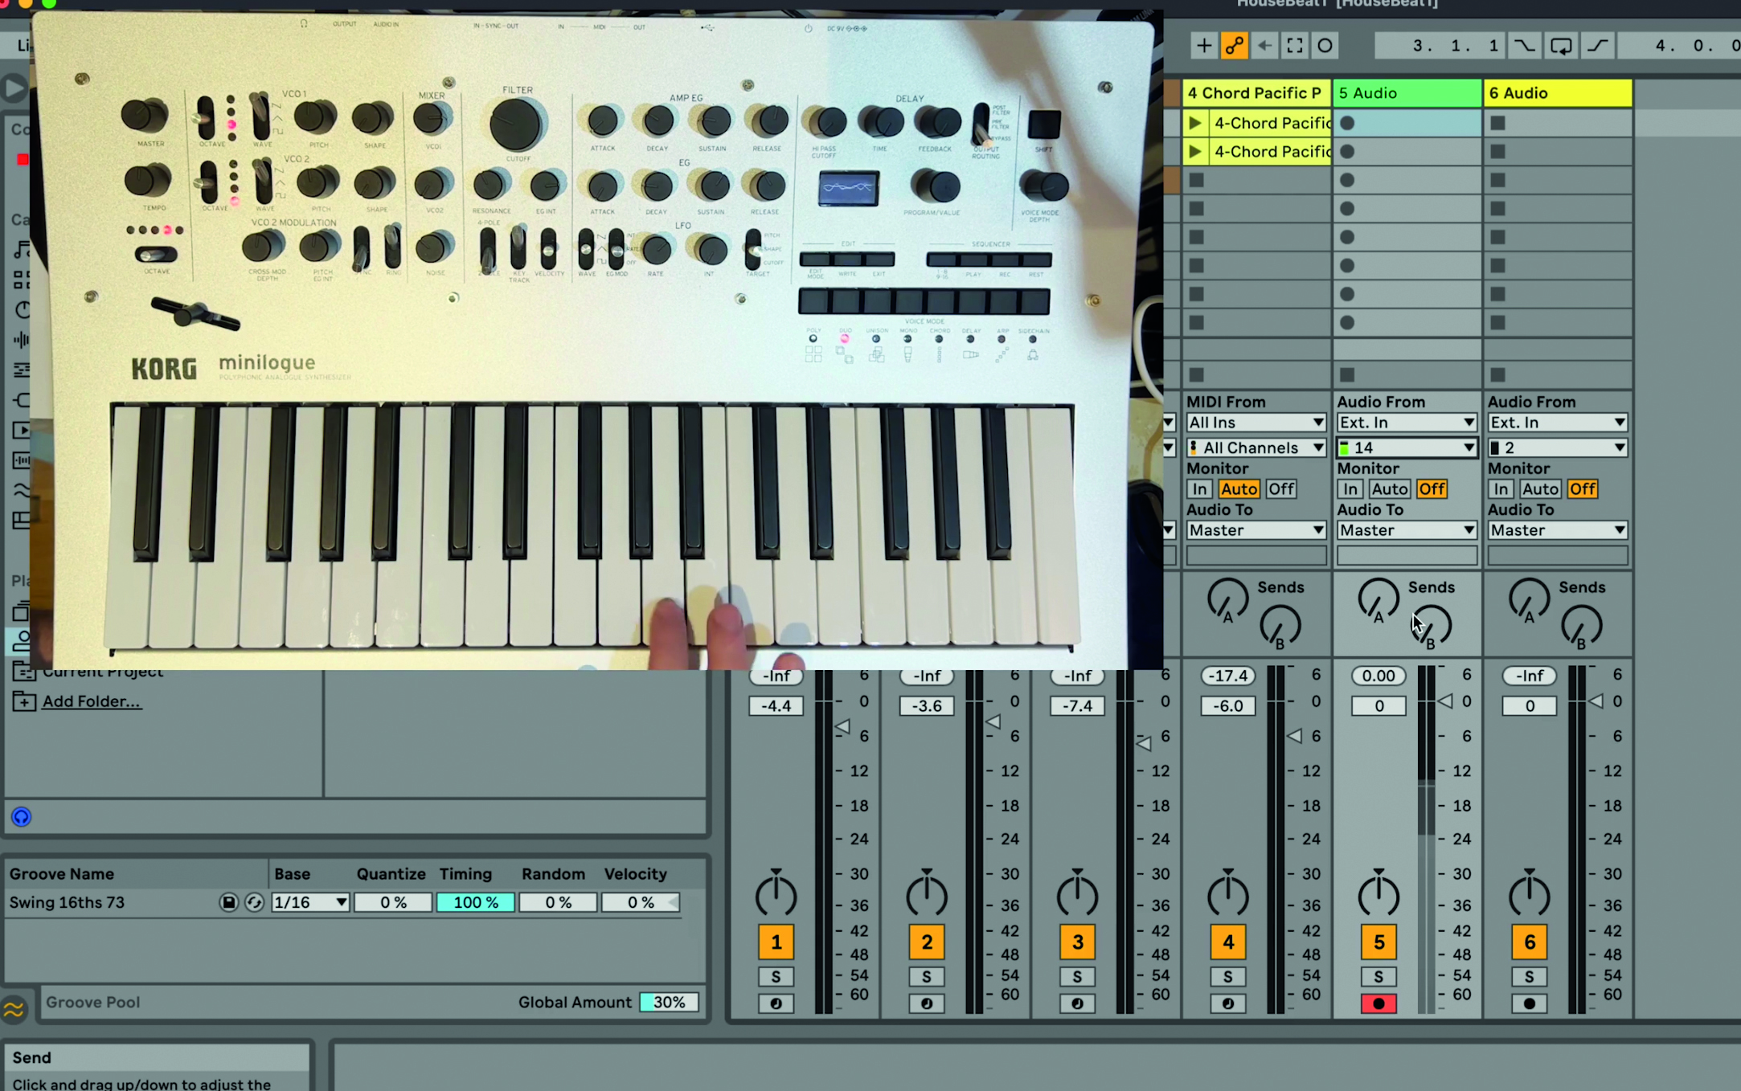Click record circle in first 5 Audio slot
Image resolution: width=1741 pixels, height=1091 pixels.
pos(1348,123)
